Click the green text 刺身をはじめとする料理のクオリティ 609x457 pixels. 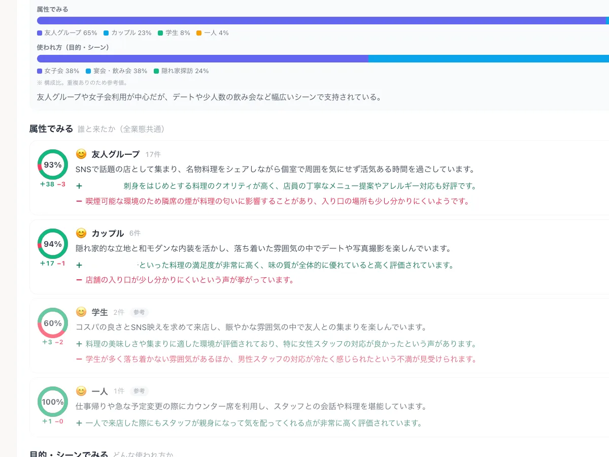300,186
